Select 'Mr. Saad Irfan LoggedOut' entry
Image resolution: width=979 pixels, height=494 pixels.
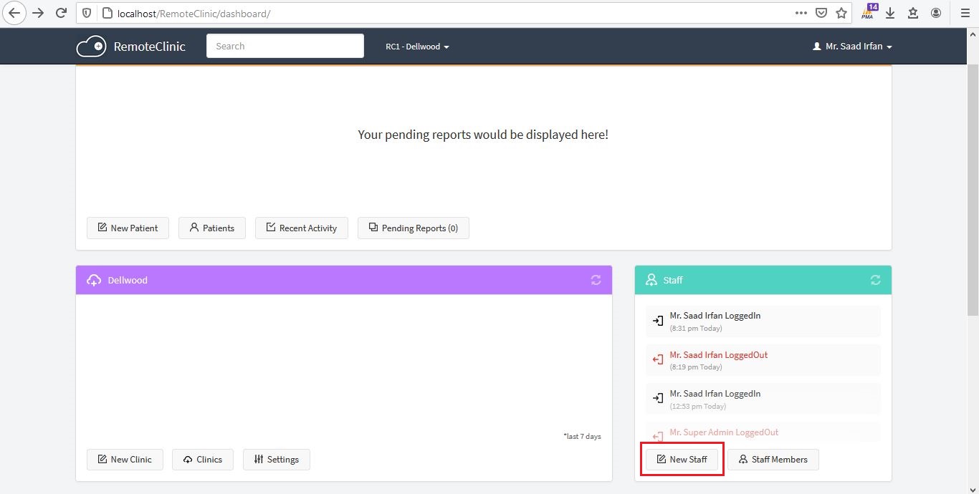[763, 361]
